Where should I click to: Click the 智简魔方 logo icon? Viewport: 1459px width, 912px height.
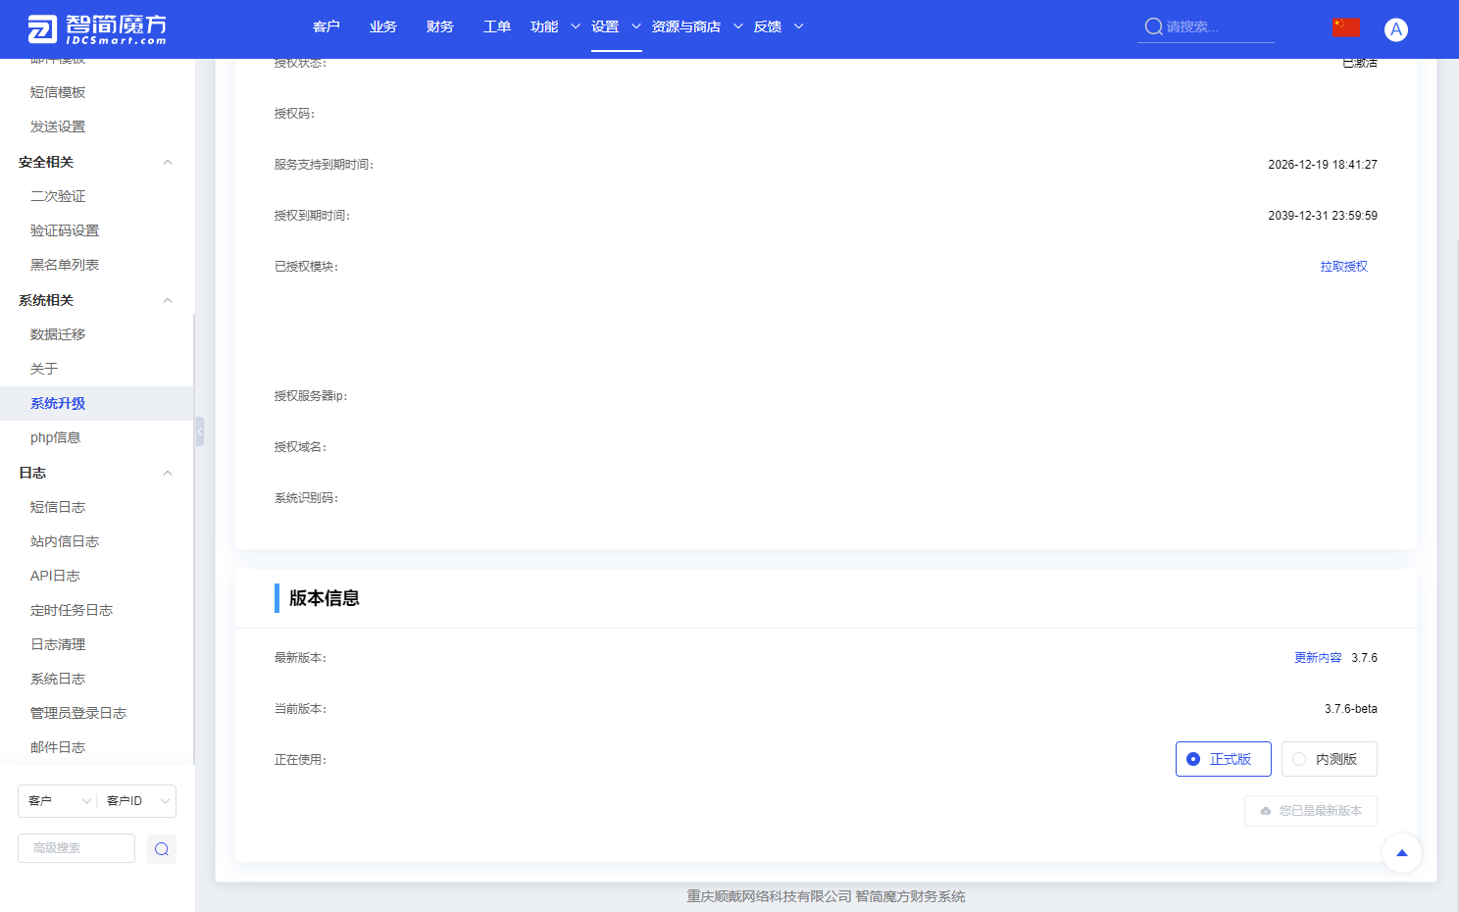pyautogui.click(x=40, y=28)
